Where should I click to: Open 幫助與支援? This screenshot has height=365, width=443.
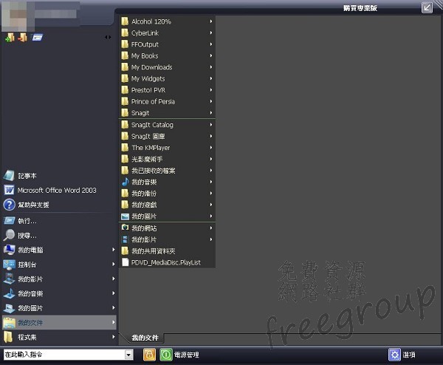point(59,205)
